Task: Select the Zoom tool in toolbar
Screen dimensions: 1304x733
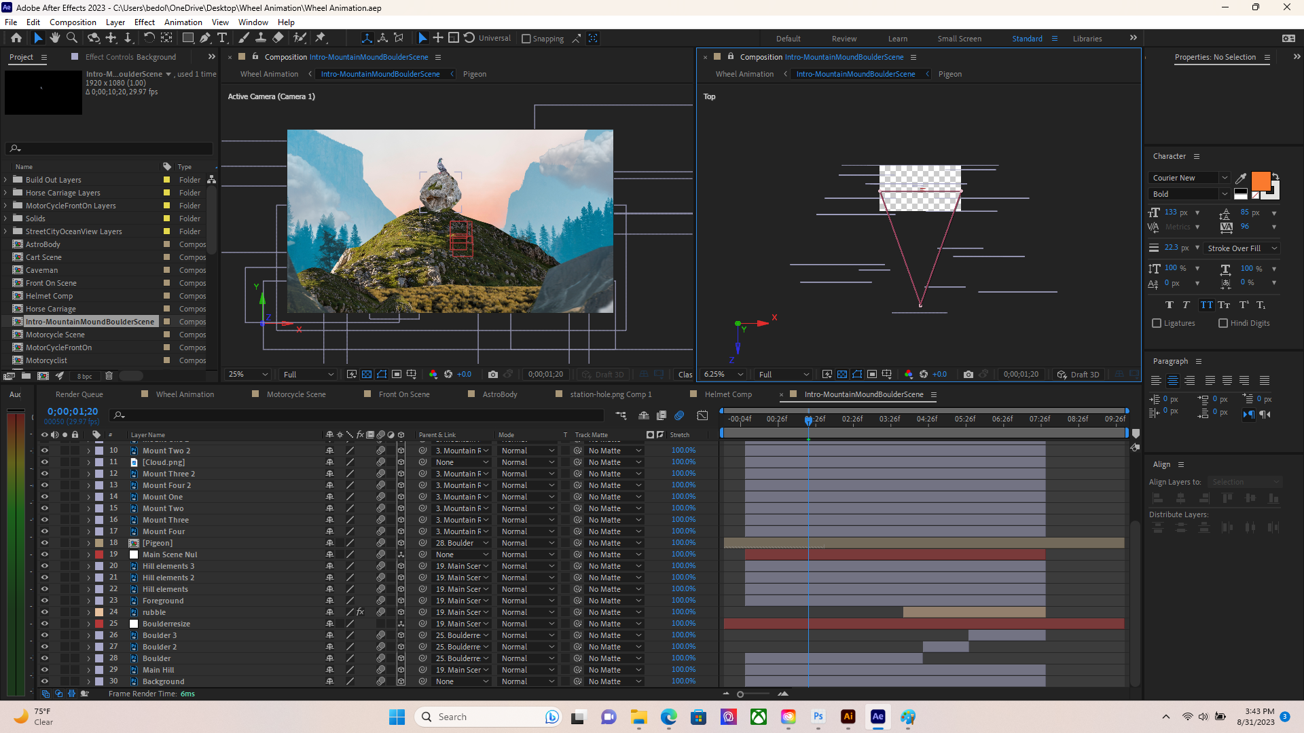Action: coord(71,38)
